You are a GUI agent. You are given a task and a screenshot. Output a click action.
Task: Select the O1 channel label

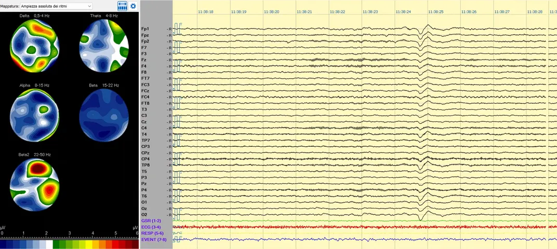[144, 202]
